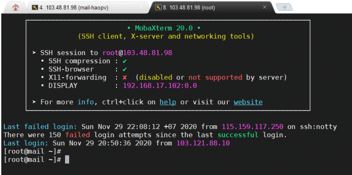352x175 pixels.
Task: Open a new tab with the plus button
Action: click(x=285, y=7)
